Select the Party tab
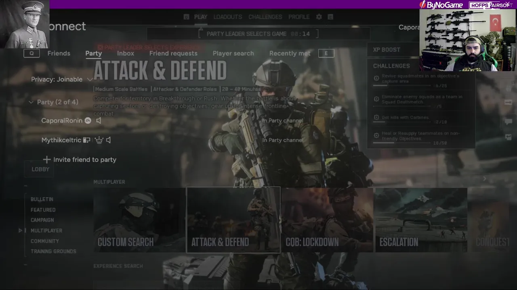This screenshot has width=517, height=290. click(x=93, y=53)
